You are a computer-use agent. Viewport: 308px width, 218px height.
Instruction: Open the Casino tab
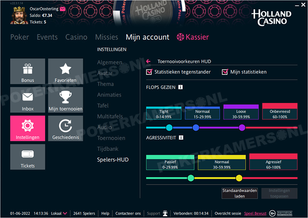[x=76, y=37]
